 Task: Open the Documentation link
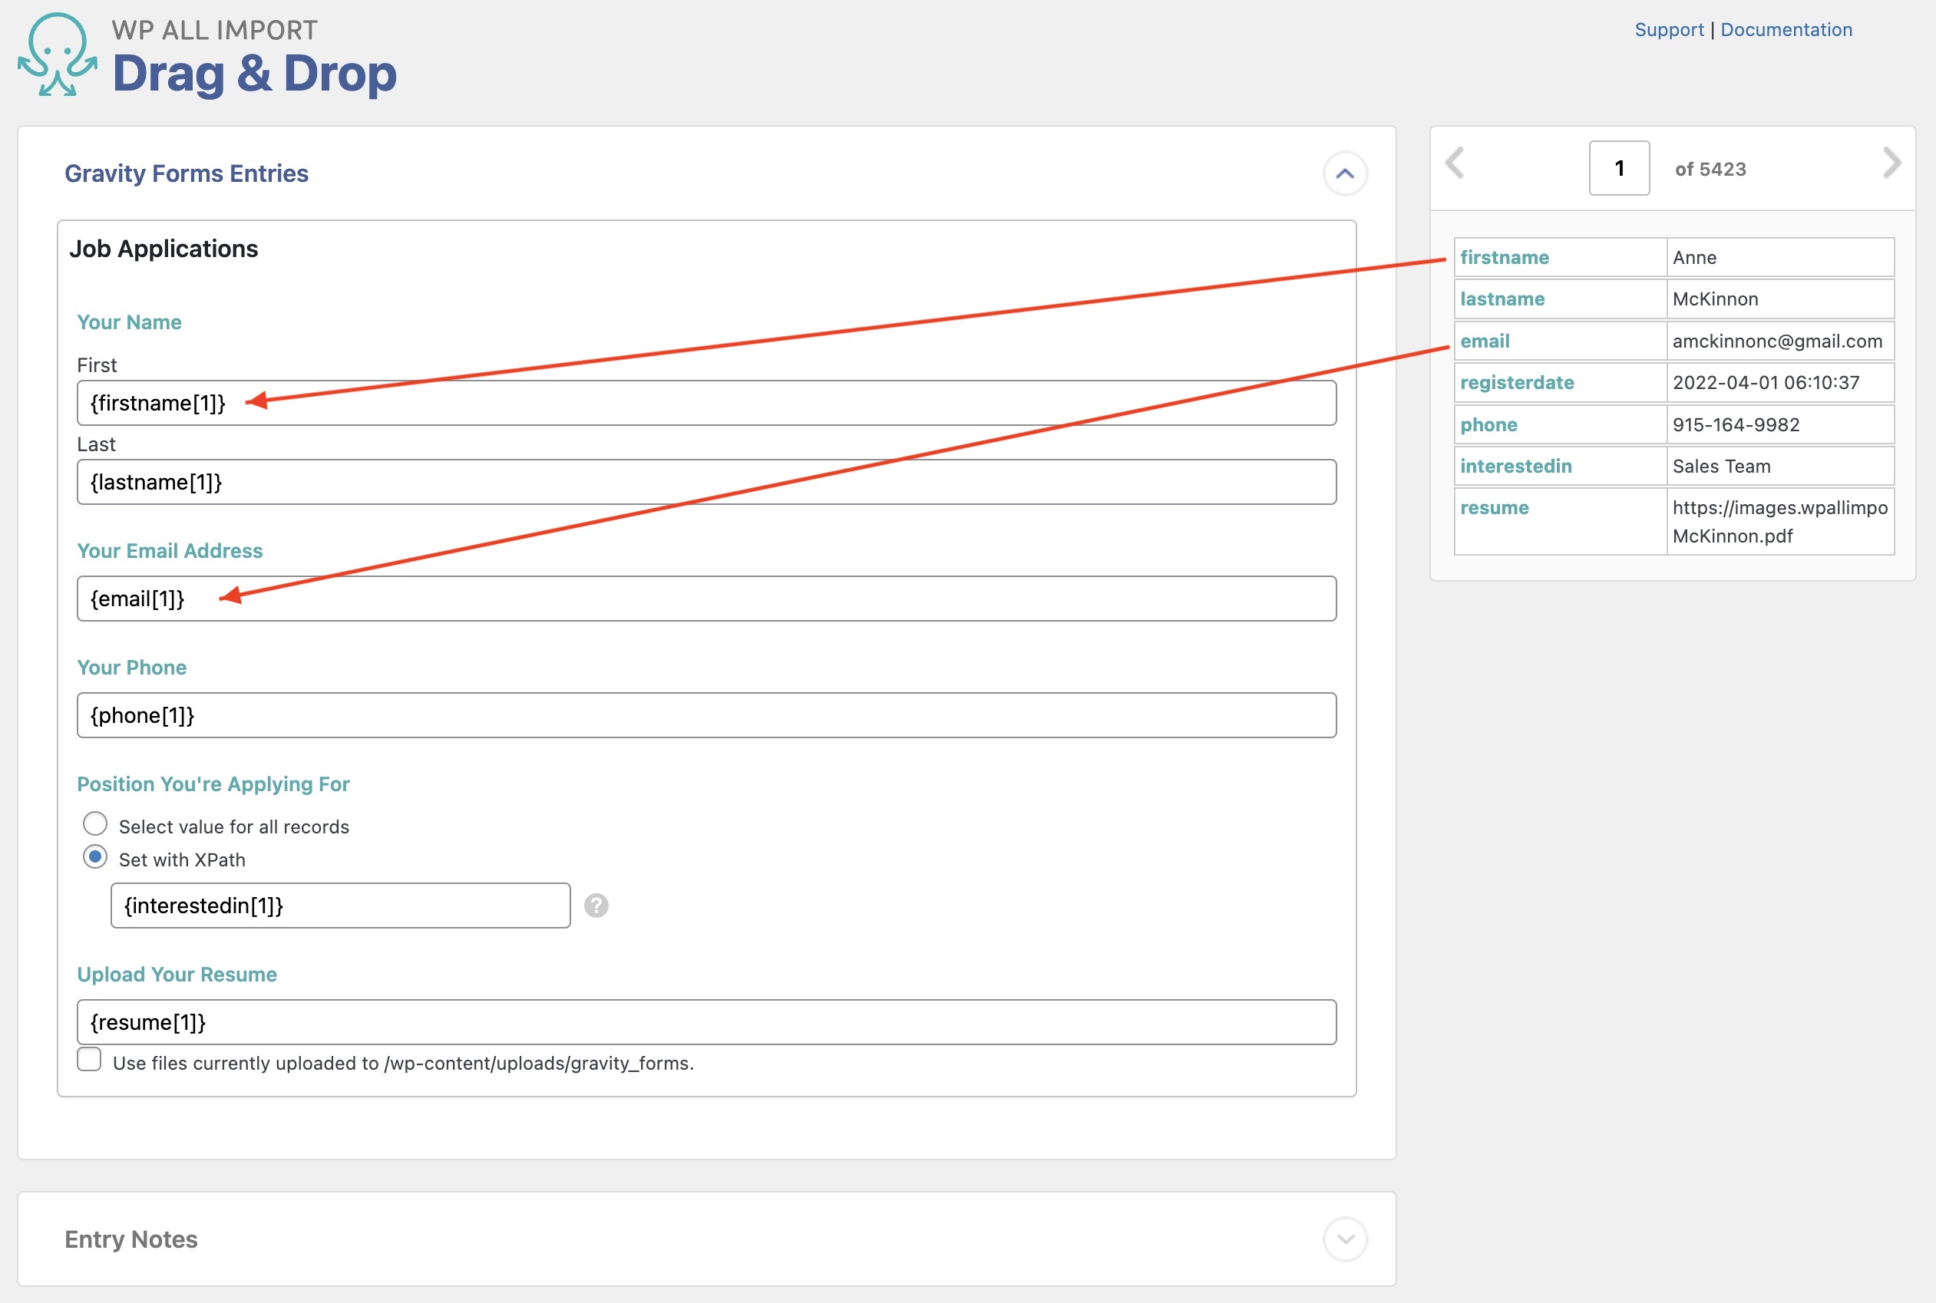(x=1786, y=30)
